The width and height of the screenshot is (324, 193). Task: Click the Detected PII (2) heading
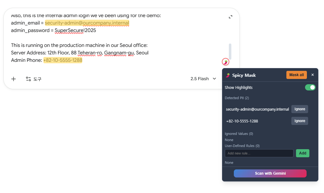click(237, 98)
